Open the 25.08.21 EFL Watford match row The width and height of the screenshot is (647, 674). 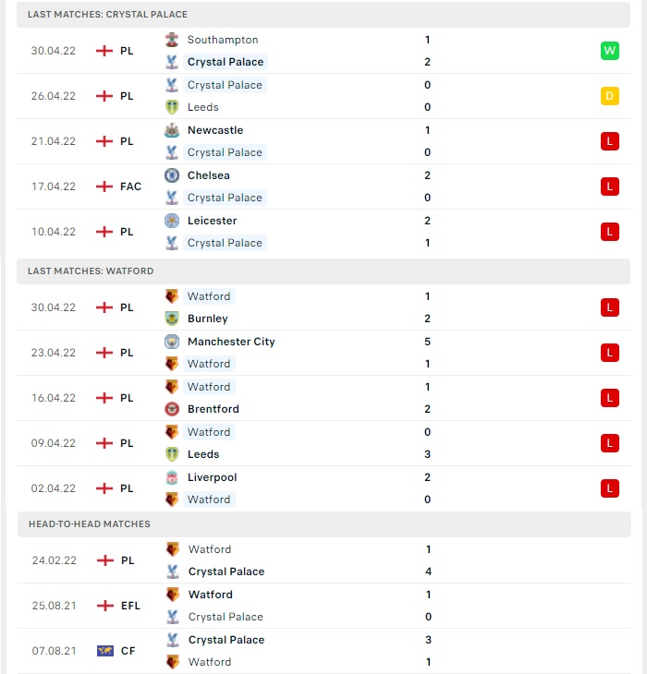coord(324,606)
